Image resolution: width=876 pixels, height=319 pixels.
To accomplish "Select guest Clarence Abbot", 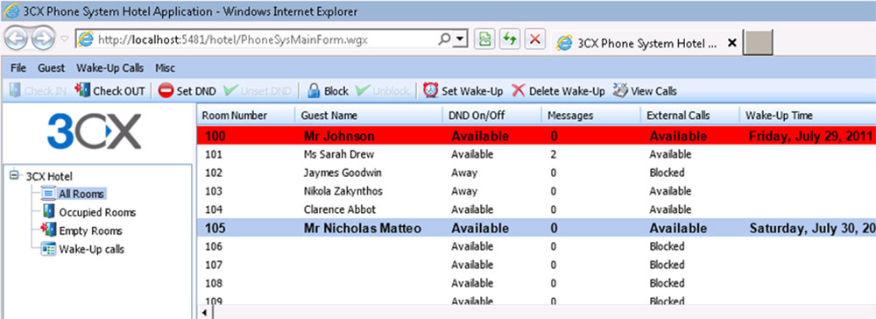I will pyautogui.click(x=340, y=209).
